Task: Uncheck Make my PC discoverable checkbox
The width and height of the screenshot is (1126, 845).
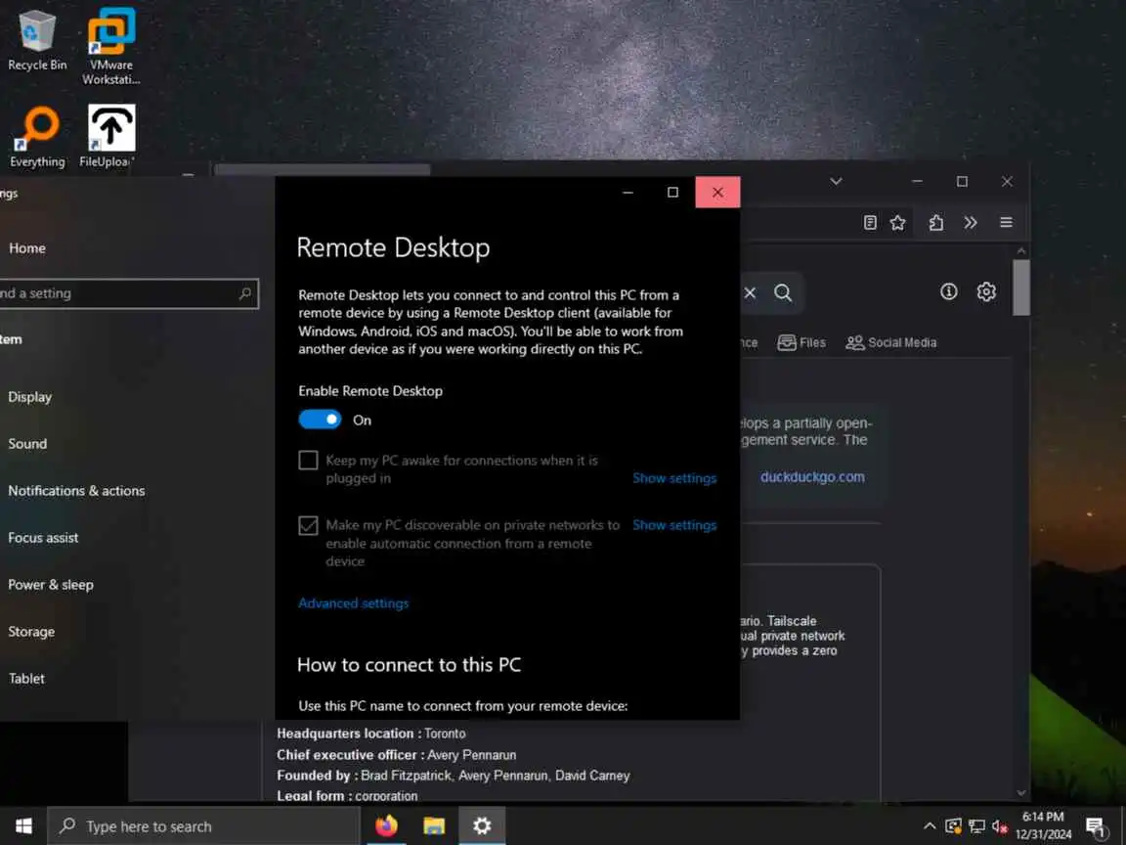Action: (x=308, y=525)
